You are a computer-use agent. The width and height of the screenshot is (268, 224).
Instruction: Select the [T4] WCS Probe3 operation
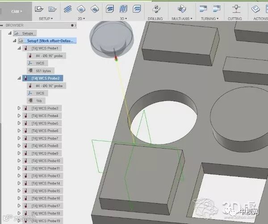point(42,108)
